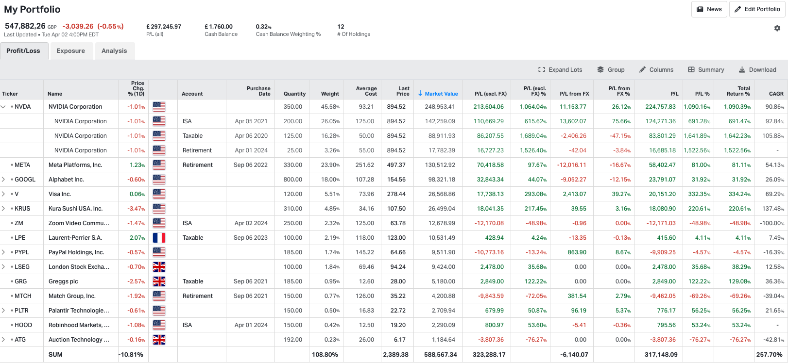Click the HOOD ticker
The image size is (788, 363).
point(23,325)
